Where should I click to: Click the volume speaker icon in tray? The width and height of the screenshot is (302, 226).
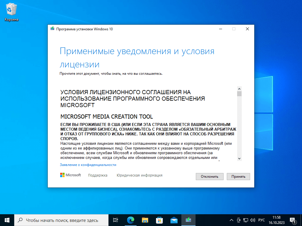tap(252, 220)
